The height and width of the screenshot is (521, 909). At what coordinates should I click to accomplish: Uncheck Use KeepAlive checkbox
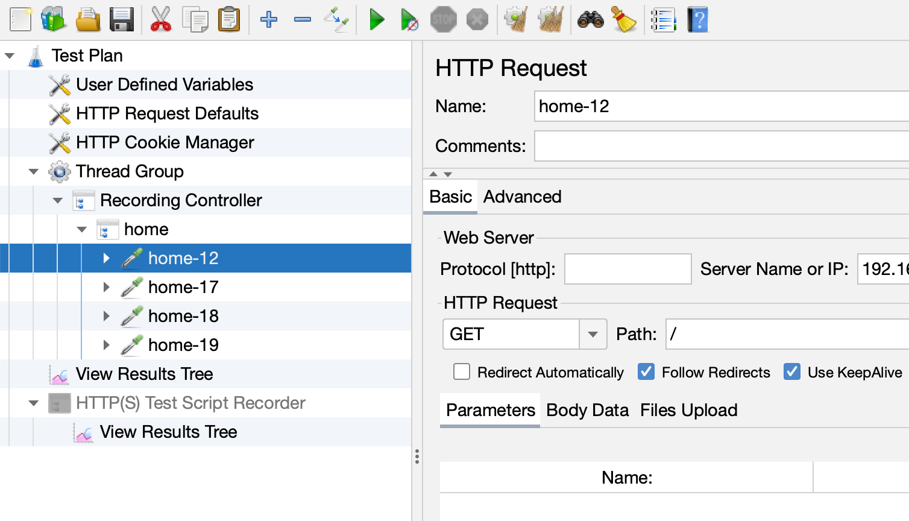[x=792, y=371]
